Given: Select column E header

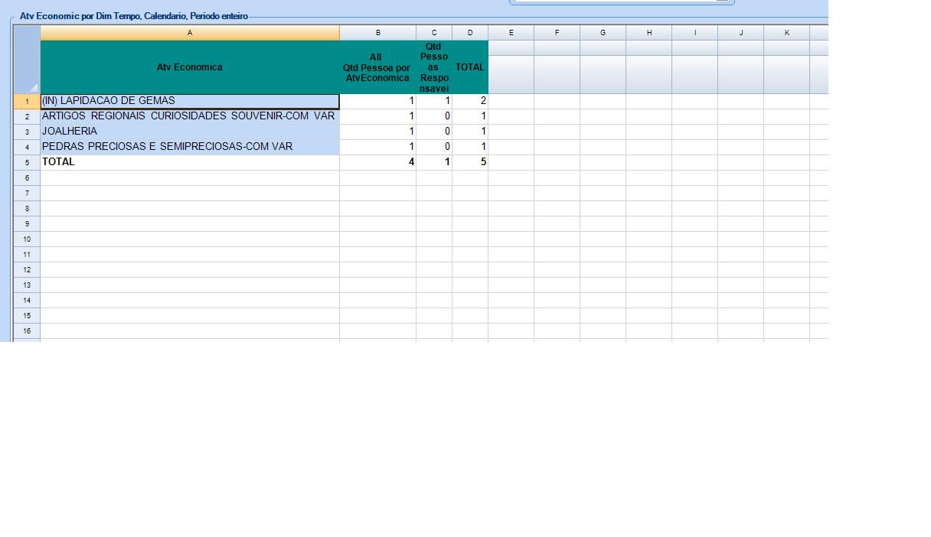Looking at the screenshot, I should click(x=511, y=33).
